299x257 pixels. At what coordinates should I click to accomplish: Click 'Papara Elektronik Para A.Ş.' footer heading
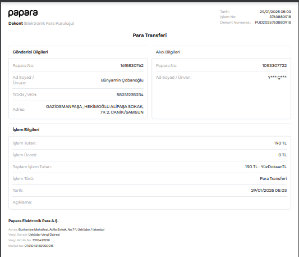[33, 221]
